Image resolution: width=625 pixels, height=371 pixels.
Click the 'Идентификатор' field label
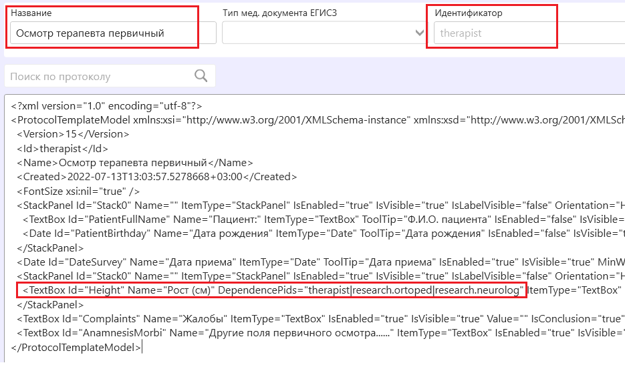coord(469,13)
